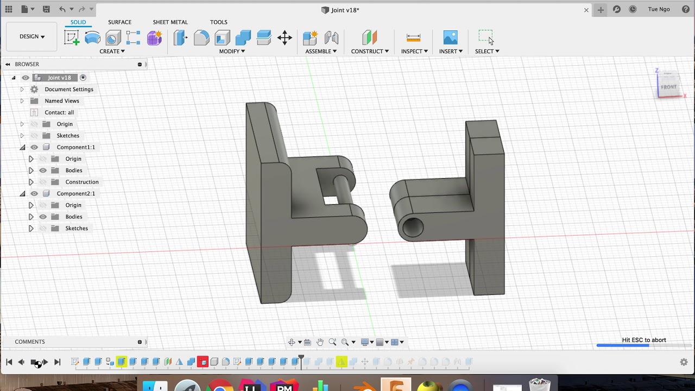Select the Move/Copy tool
This screenshot has height=391, width=695.
coord(285,37)
